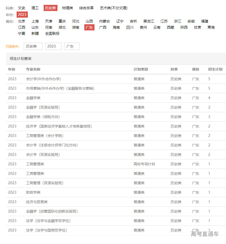Choose 四川 province option
This screenshot has width=226, height=244.
point(130,27)
